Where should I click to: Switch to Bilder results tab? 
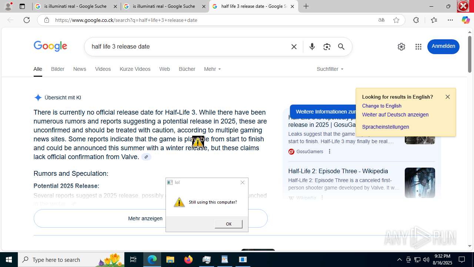pyautogui.click(x=58, y=69)
